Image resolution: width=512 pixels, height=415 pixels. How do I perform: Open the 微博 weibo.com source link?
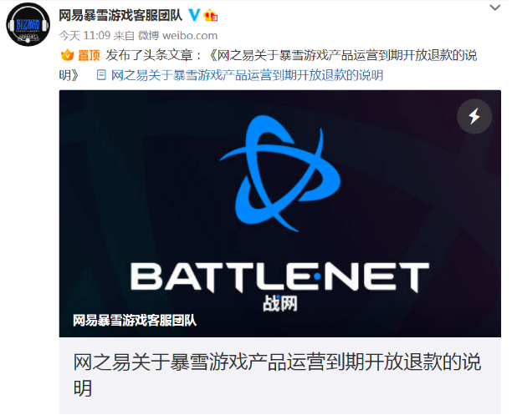click(177, 36)
